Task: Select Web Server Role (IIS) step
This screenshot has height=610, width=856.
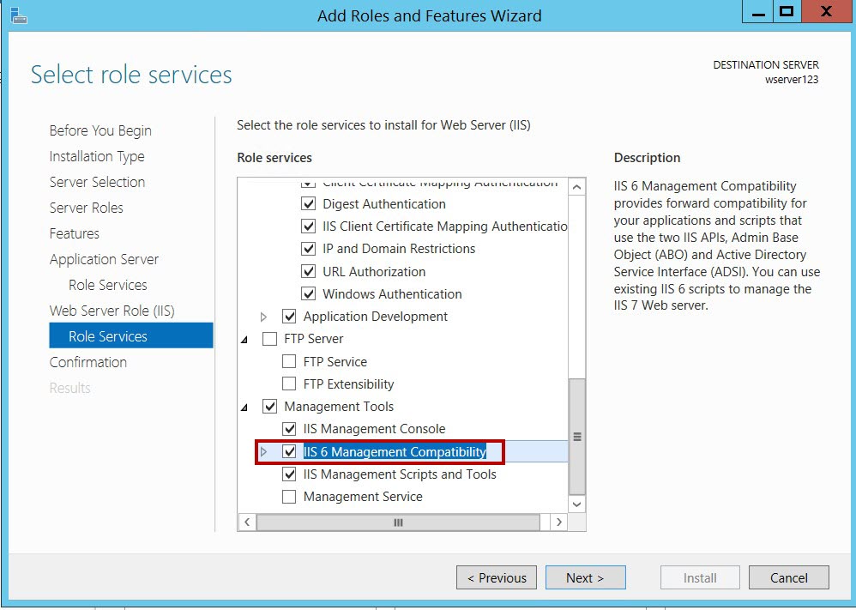Action: click(x=112, y=311)
